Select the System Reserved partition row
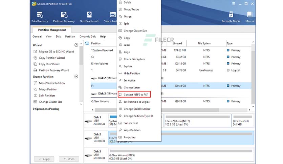The width and height of the screenshot is (283, 164). click(x=171, y=50)
